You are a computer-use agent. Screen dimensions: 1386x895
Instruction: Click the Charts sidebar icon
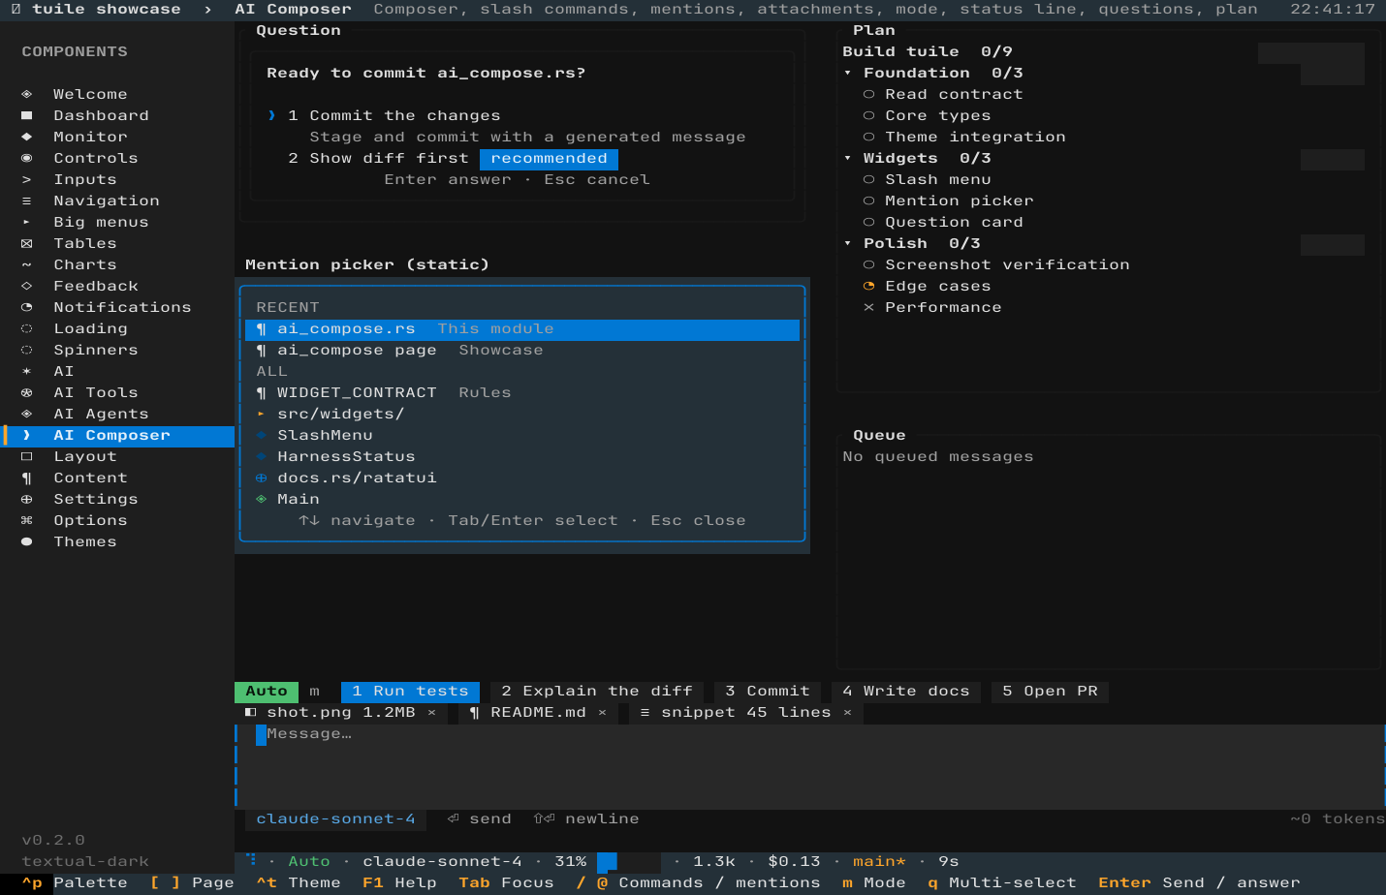pos(26,264)
